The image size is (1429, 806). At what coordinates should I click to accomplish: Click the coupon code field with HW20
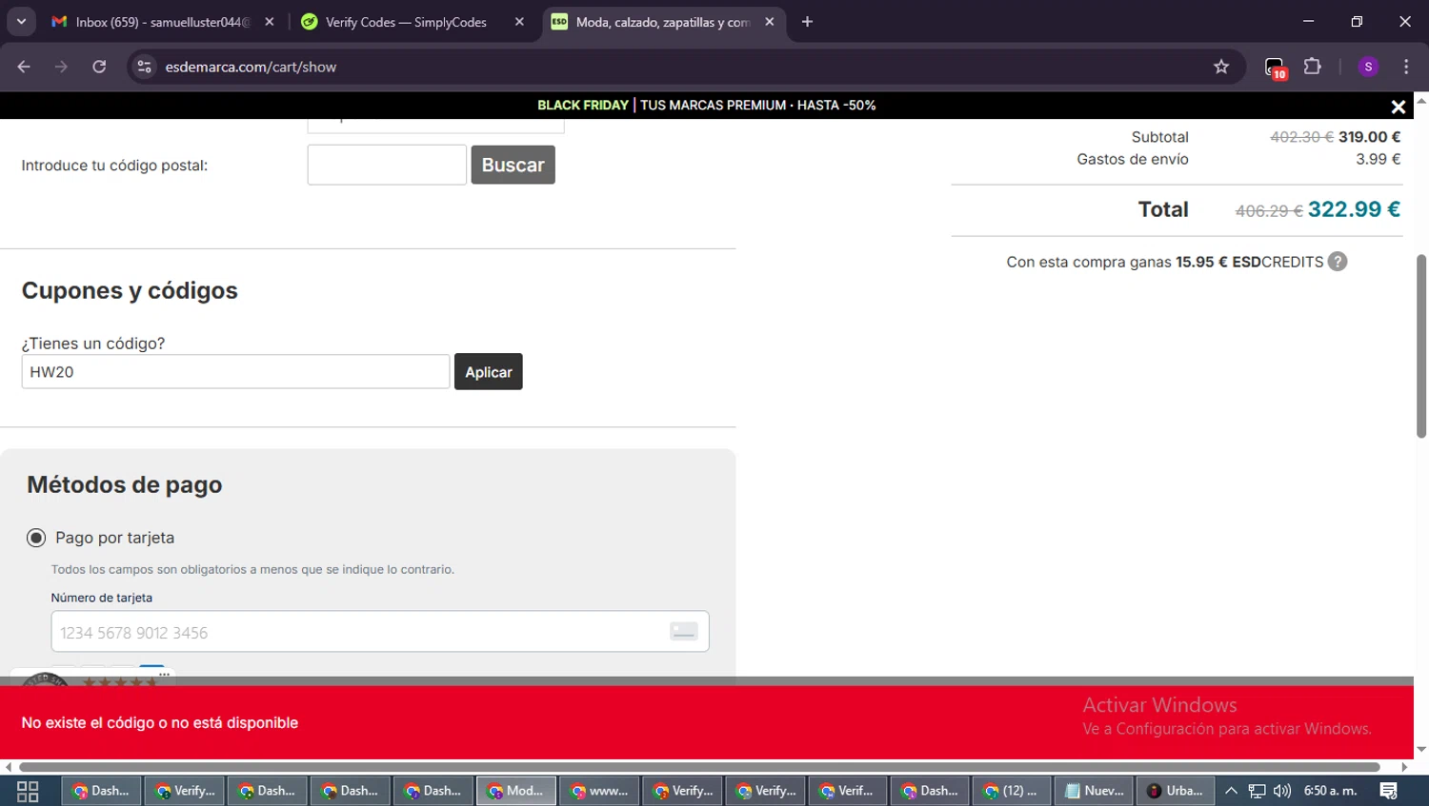click(x=235, y=372)
